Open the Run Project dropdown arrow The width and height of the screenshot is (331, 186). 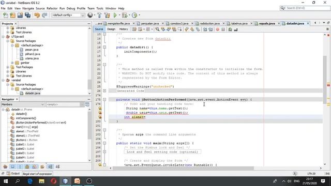click(x=119, y=15)
